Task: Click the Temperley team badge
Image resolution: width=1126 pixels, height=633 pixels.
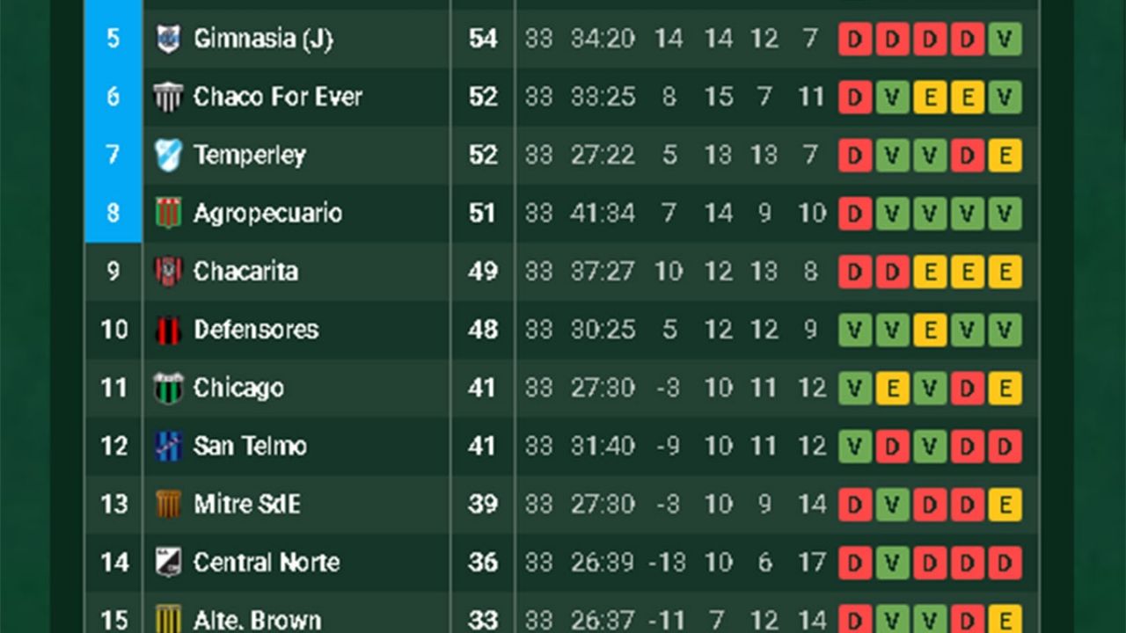Action: (167, 155)
